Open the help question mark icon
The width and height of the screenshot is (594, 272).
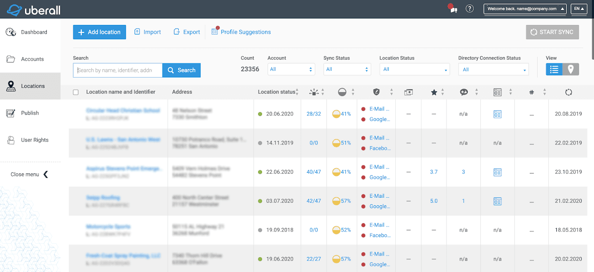(x=470, y=9)
